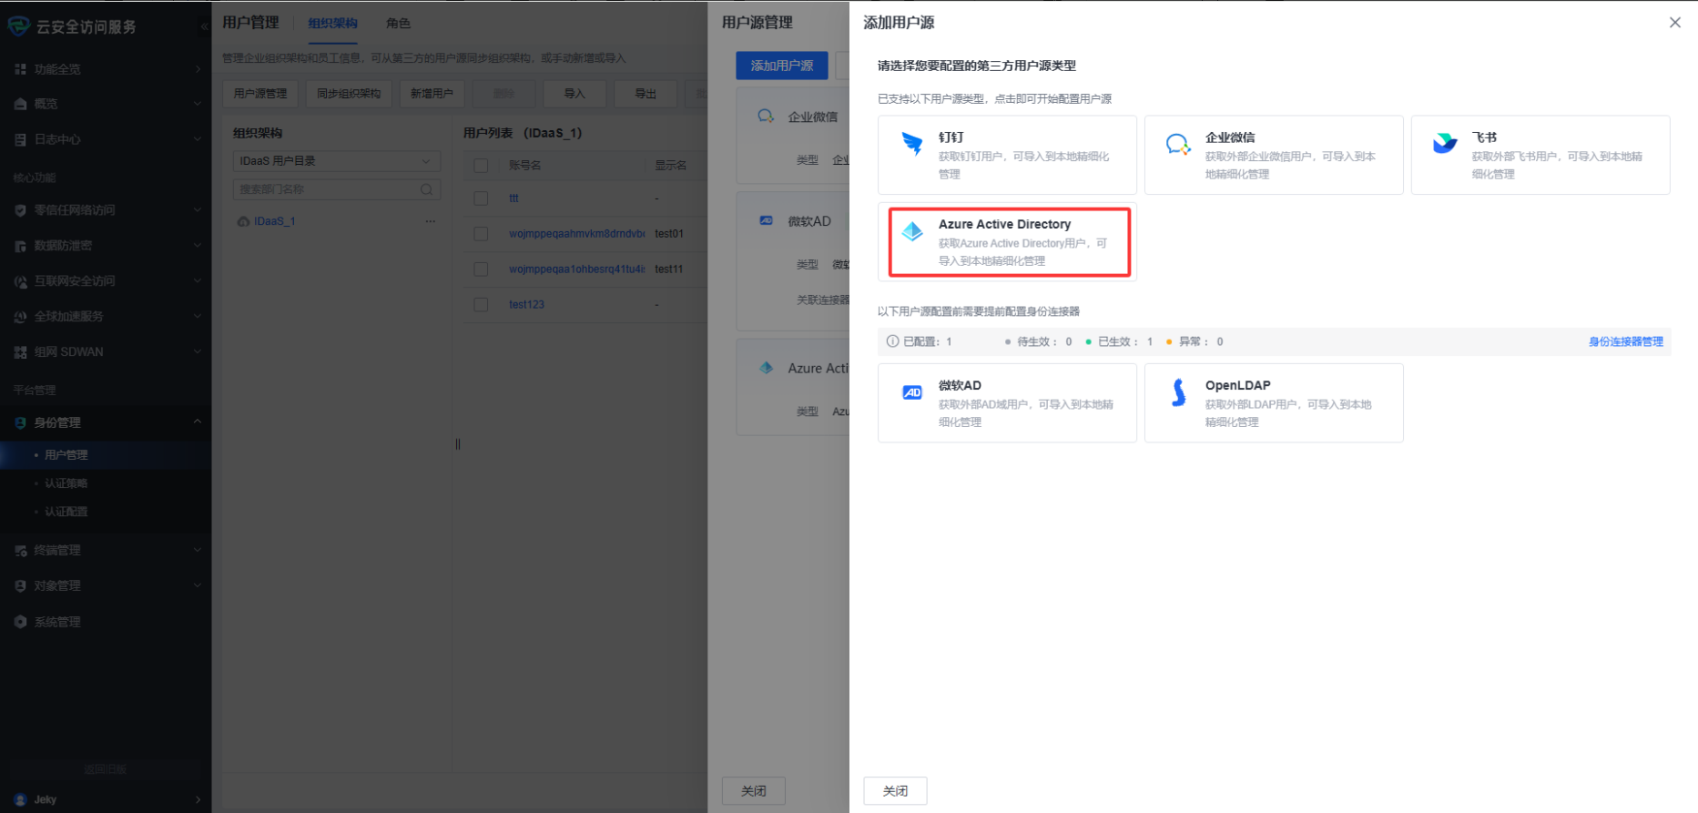Viewport: 1698px width, 813px height.
Task: Click the 导出 button
Action: click(x=646, y=94)
